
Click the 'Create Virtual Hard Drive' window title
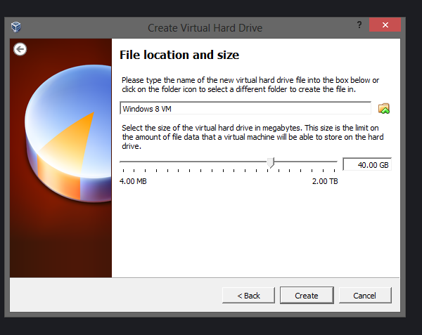[205, 28]
